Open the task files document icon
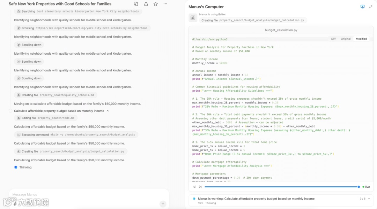Image resolution: width=377 pixels, height=209 pixels. [136, 4]
